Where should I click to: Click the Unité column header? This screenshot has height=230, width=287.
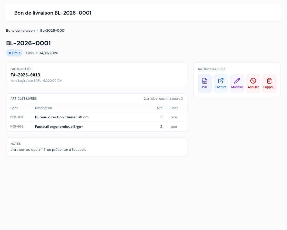tap(174, 108)
